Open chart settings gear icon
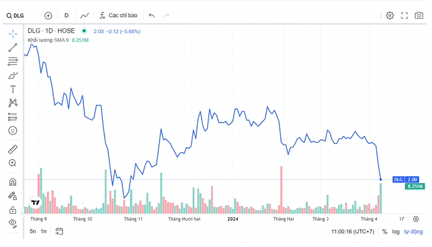The height and width of the screenshot is (247, 432). 389,16
